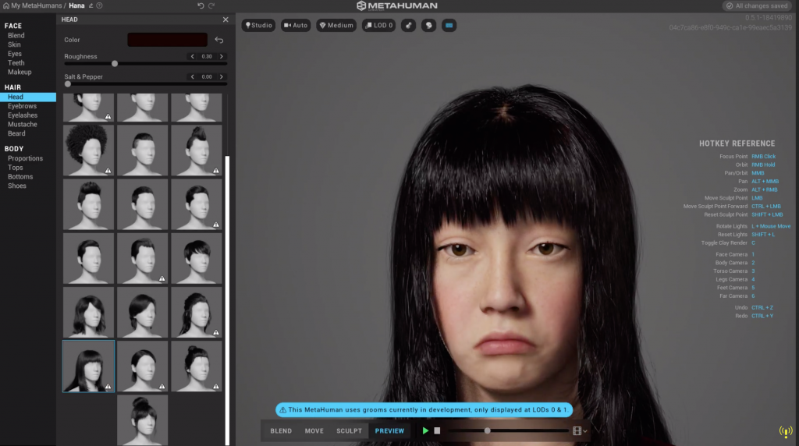Open the Auto camera selector
This screenshot has width=799, height=446.
(296, 25)
